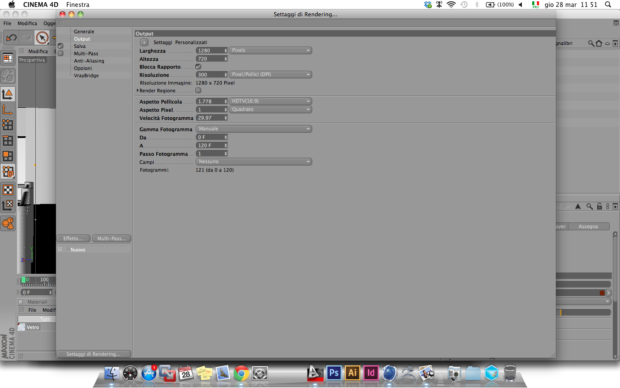This screenshot has height=388, width=620.
Task: Toggle the Blocca Rapporto checkbox
Action: (x=198, y=67)
